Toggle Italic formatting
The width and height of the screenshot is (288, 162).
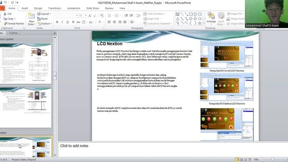[x=62, y=22]
